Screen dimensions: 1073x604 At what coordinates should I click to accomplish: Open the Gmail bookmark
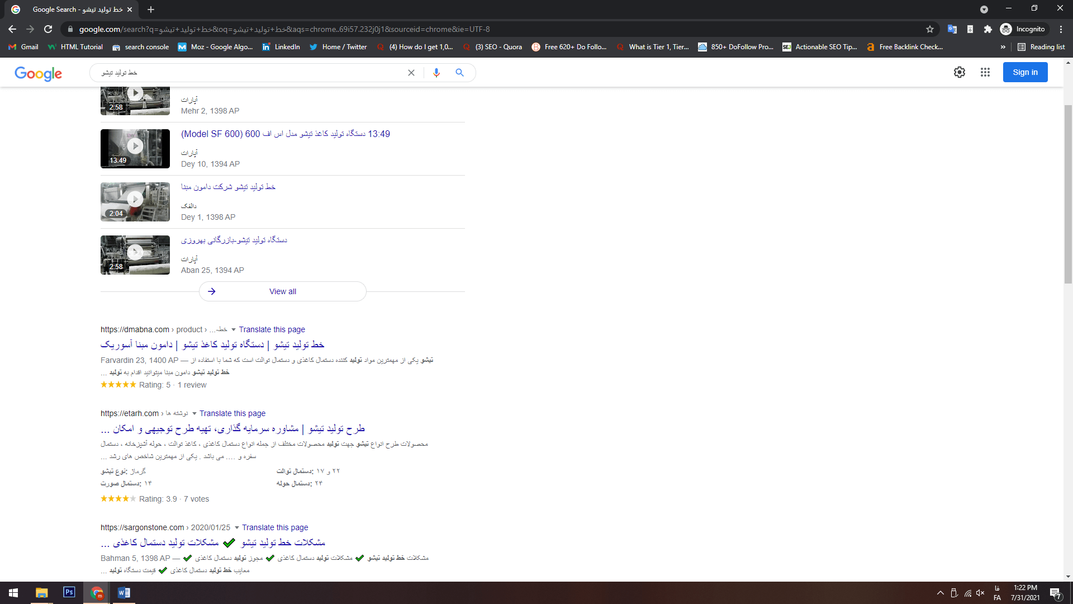23,47
